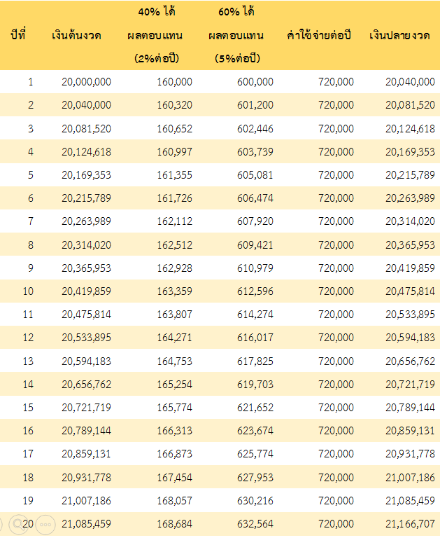Select year number 10 in the table
Image resolution: width=440 pixels, height=538 pixels.
point(28,291)
